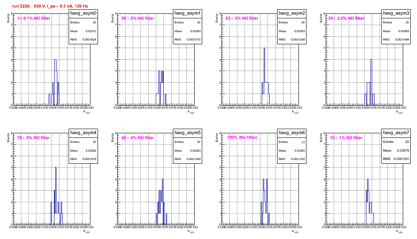Screen dimensions: 417x239
Task: Click the Events y-axis label of havg_asym1
Action: pos(113,18)
